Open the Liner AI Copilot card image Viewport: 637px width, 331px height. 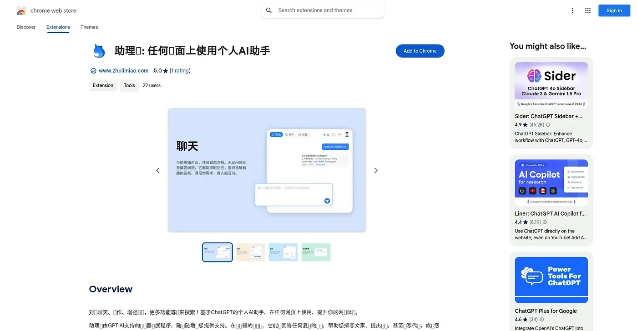(x=551, y=183)
